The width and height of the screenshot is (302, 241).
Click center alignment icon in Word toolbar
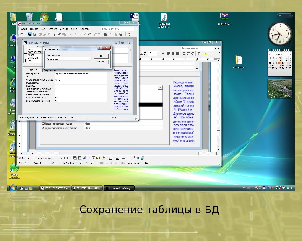point(168,54)
